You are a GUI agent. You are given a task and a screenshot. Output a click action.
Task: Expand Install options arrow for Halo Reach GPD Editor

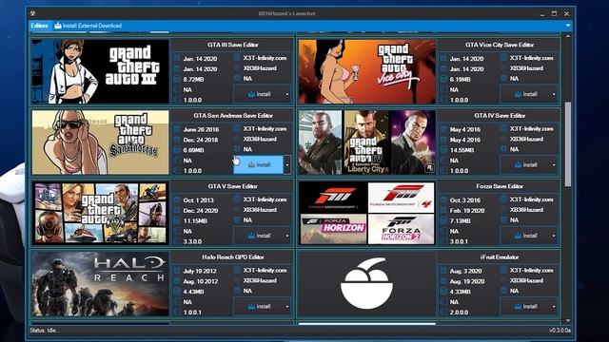(x=287, y=307)
